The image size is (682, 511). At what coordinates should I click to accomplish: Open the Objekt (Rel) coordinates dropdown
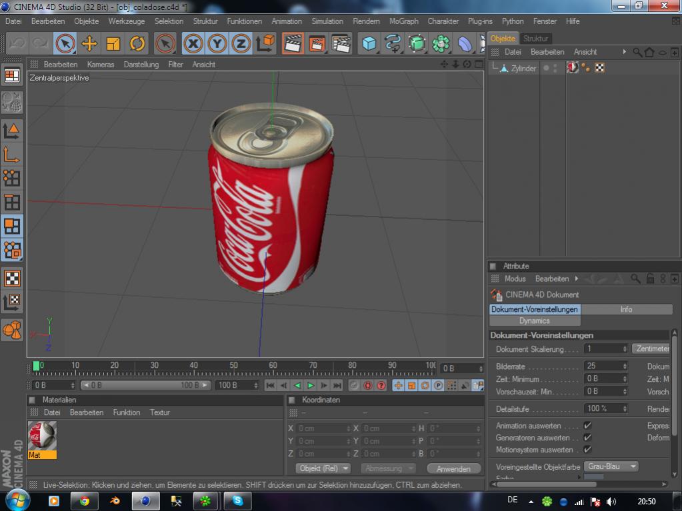click(x=323, y=468)
